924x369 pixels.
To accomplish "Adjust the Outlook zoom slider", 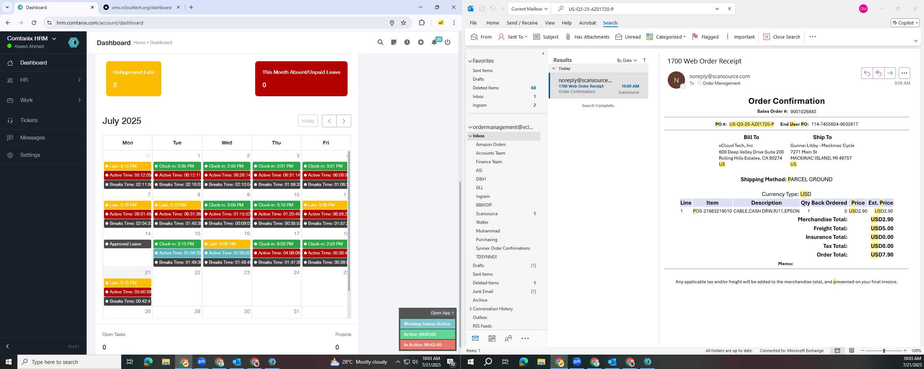I will [884, 351].
